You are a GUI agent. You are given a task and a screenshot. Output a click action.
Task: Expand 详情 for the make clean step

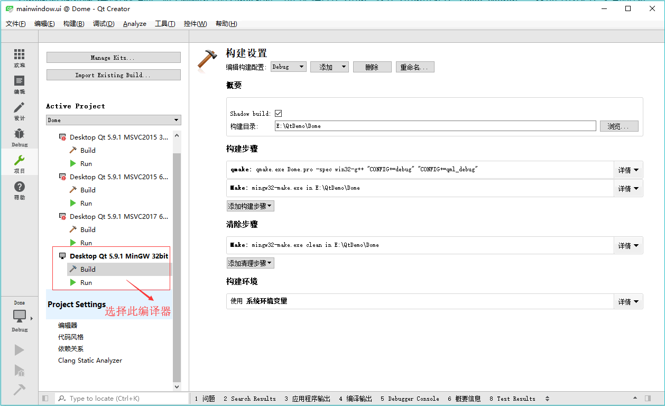pyautogui.click(x=629, y=245)
